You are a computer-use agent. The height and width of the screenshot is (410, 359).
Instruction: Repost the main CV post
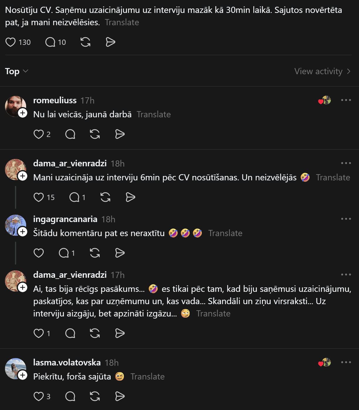pos(85,42)
